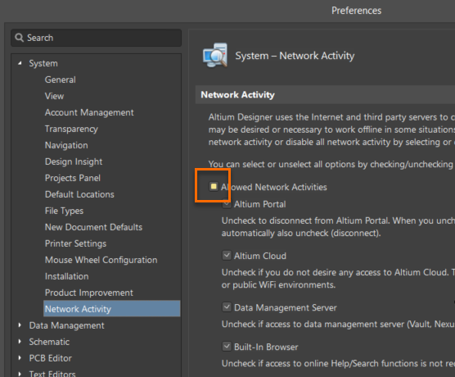The image size is (455, 377).
Task: Expand the Data Management tree node
Action: tap(20, 325)
